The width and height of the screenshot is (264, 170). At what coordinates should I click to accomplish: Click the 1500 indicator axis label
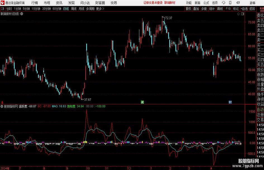tap(252, 112)
